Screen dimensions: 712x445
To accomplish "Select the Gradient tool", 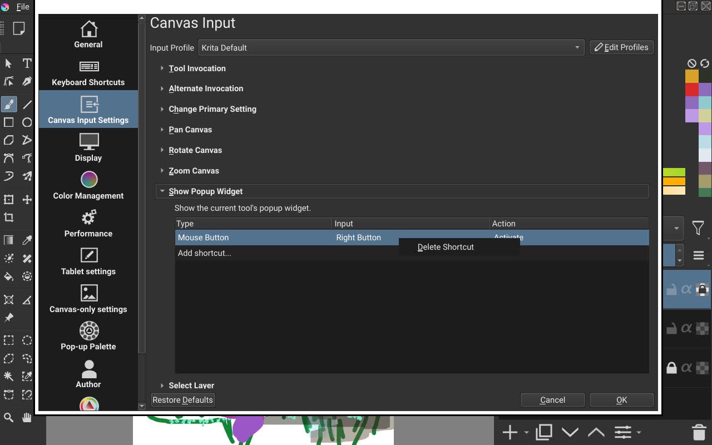I will click(8, 240).
